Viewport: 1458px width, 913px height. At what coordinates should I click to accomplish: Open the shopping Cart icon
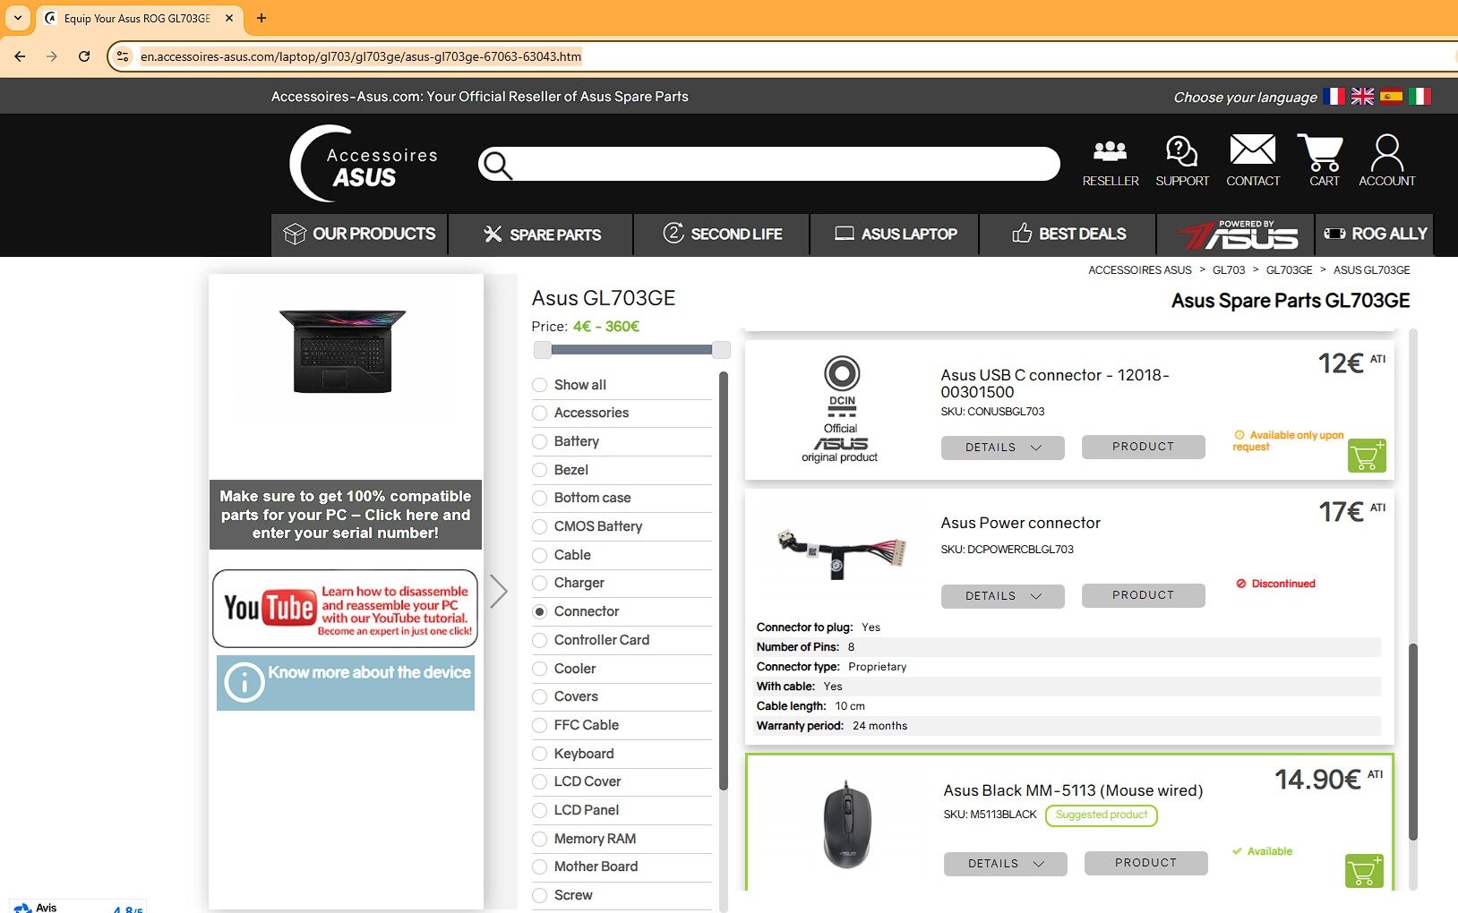tap(1323, 161)
